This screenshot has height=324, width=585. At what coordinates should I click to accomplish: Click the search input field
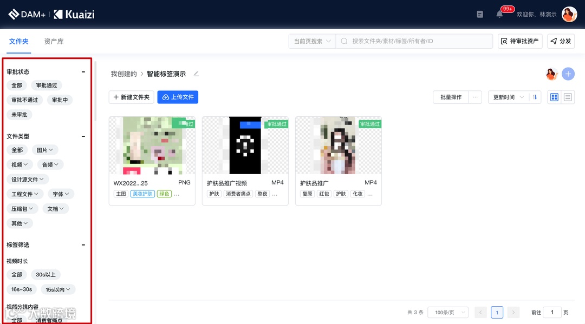414,41
